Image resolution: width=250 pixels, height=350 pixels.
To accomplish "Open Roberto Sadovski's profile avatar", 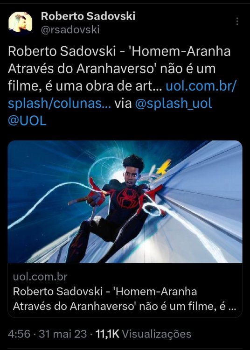I will coord(21,23).
